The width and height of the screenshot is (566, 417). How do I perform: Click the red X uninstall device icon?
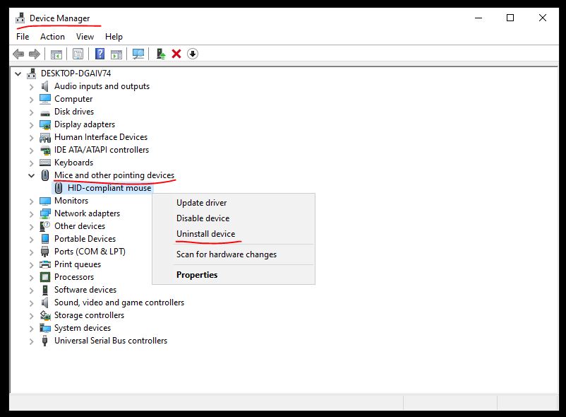176,54
